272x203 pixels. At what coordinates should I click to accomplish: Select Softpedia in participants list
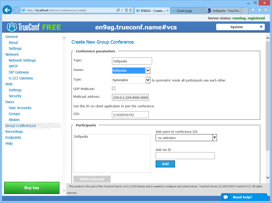click(x=81, y=136)
